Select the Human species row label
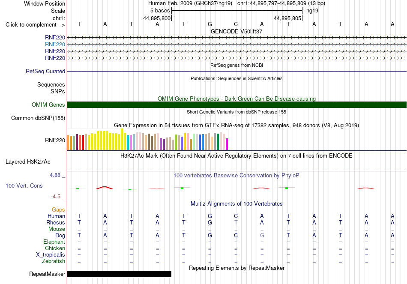 click(x=56, y=216)
